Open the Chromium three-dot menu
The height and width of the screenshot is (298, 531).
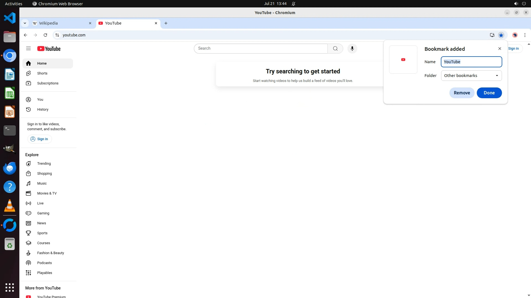point(525,35)
